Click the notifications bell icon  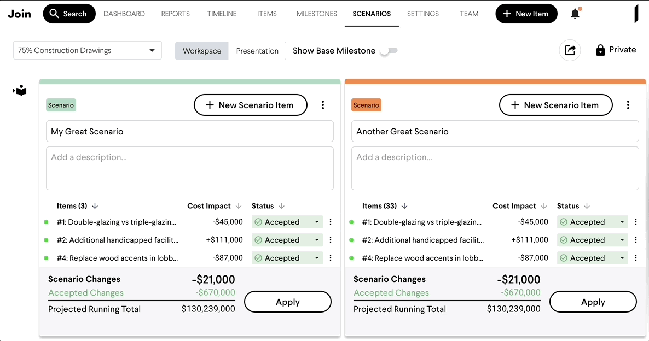(575, 13)
